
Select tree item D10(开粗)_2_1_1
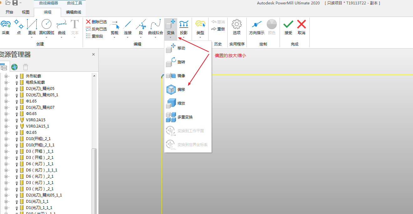[x=40, y=145]
